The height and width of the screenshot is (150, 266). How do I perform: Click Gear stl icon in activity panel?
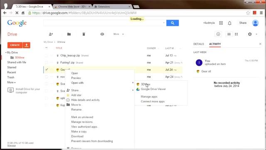tap(198, 71)
